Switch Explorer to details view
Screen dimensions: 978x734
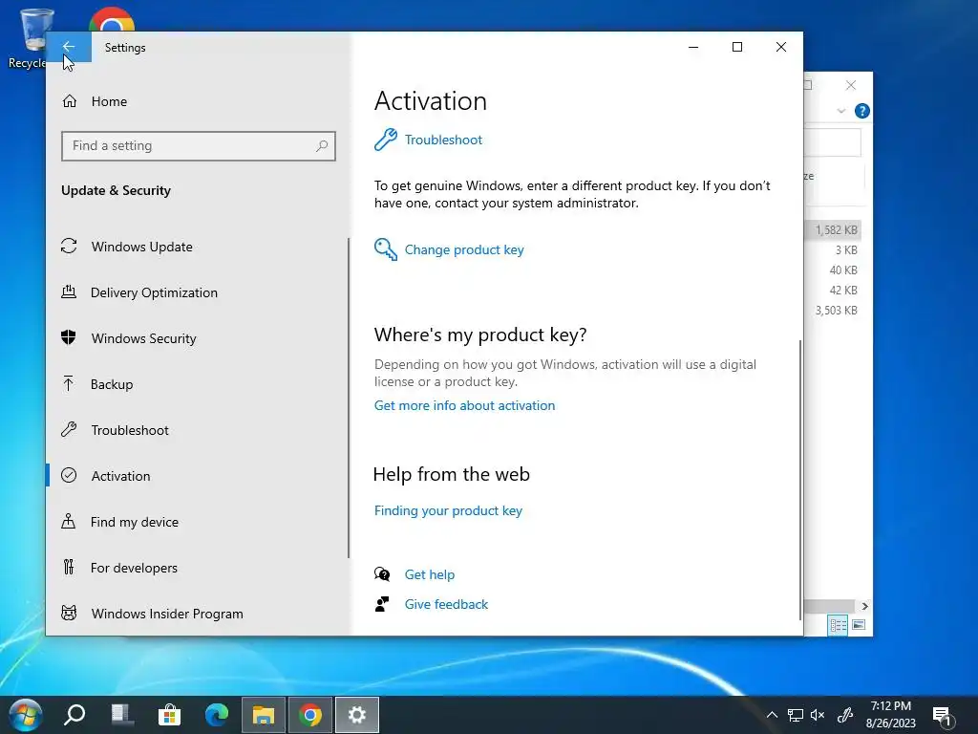pyautogui.click(x=838, y=625)
